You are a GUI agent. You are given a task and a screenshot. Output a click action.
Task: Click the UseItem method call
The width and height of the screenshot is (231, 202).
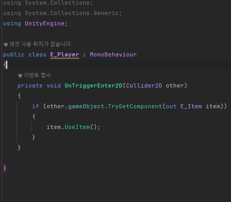(77, 127)
